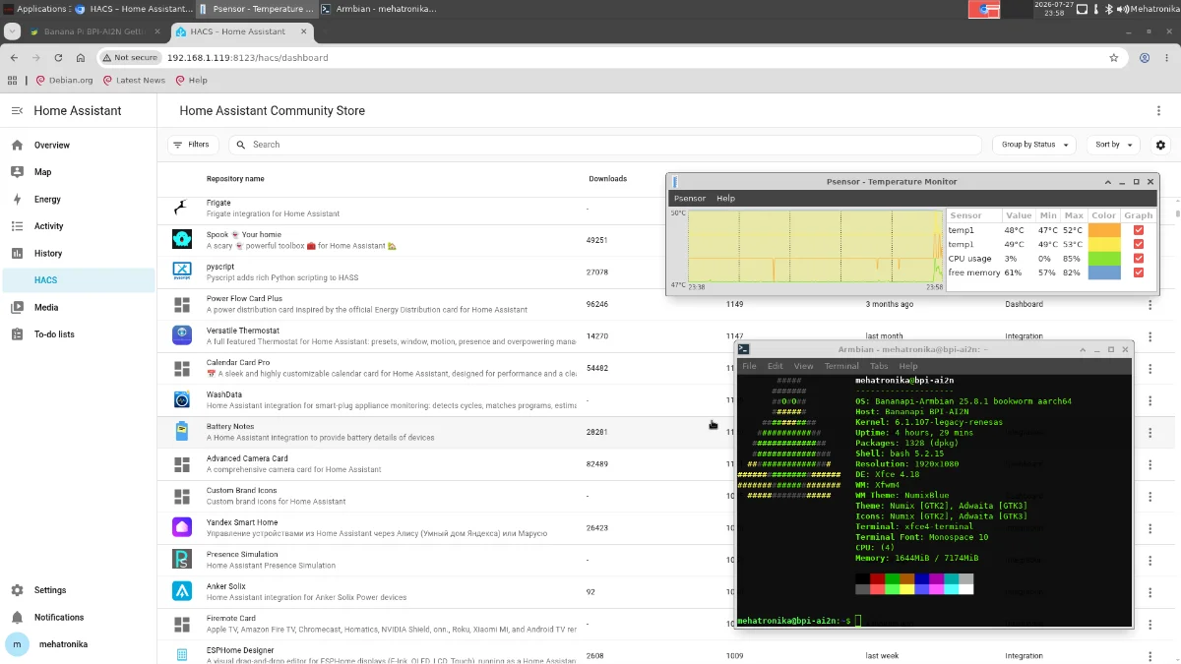This screenshot has width=1181, height=664.
Task: Uncheck Graph for first temp1 sensor
Action: coord(1139,230)
